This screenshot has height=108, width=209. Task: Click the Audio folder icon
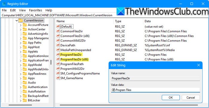click(x=25, y=82)
